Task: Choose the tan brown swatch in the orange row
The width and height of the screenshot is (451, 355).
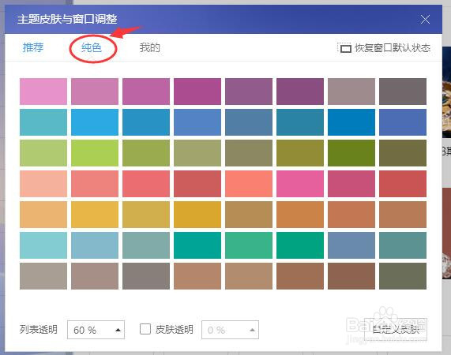Action: 249,215
